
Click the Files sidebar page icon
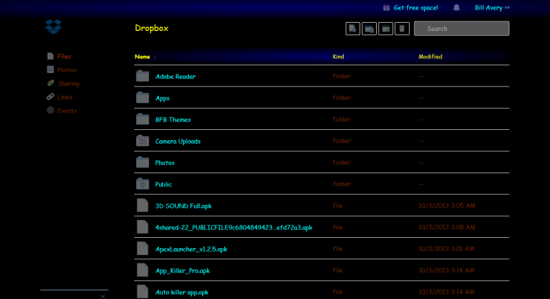pos(50,56)
